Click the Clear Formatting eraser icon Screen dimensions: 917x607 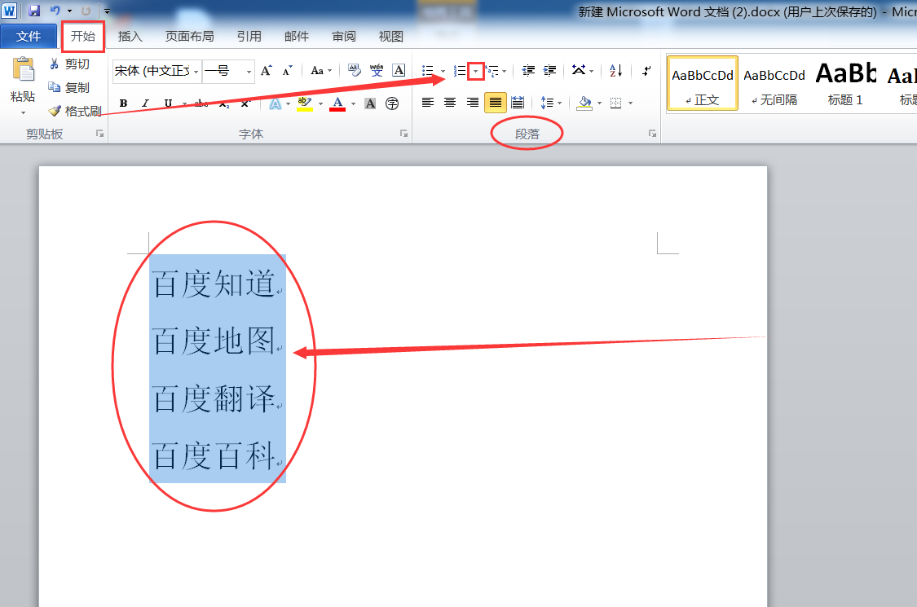coord(354,71)
